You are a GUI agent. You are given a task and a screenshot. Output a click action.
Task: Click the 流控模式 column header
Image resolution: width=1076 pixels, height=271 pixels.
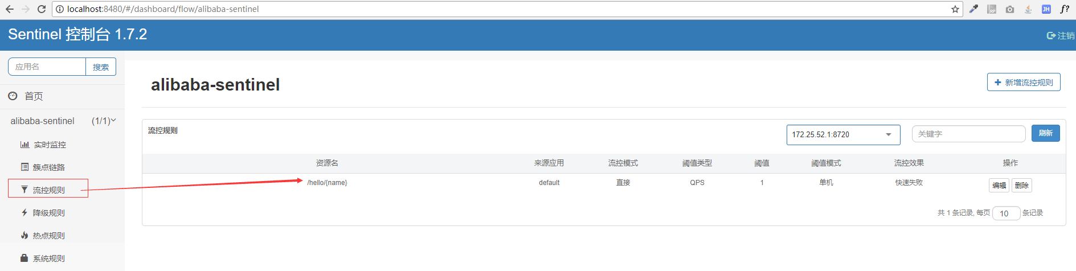coord(623,163)
